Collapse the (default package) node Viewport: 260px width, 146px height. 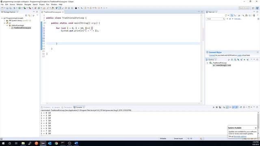pyautogui.click(x=7, y=26)
